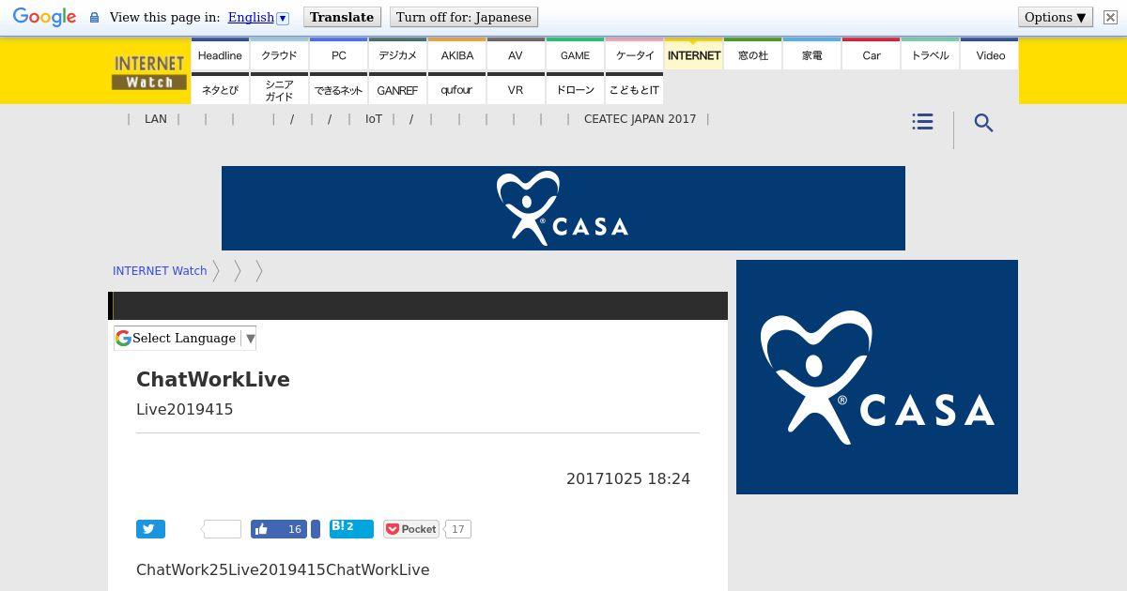Open the Car tab

click(x=871, y=55)
